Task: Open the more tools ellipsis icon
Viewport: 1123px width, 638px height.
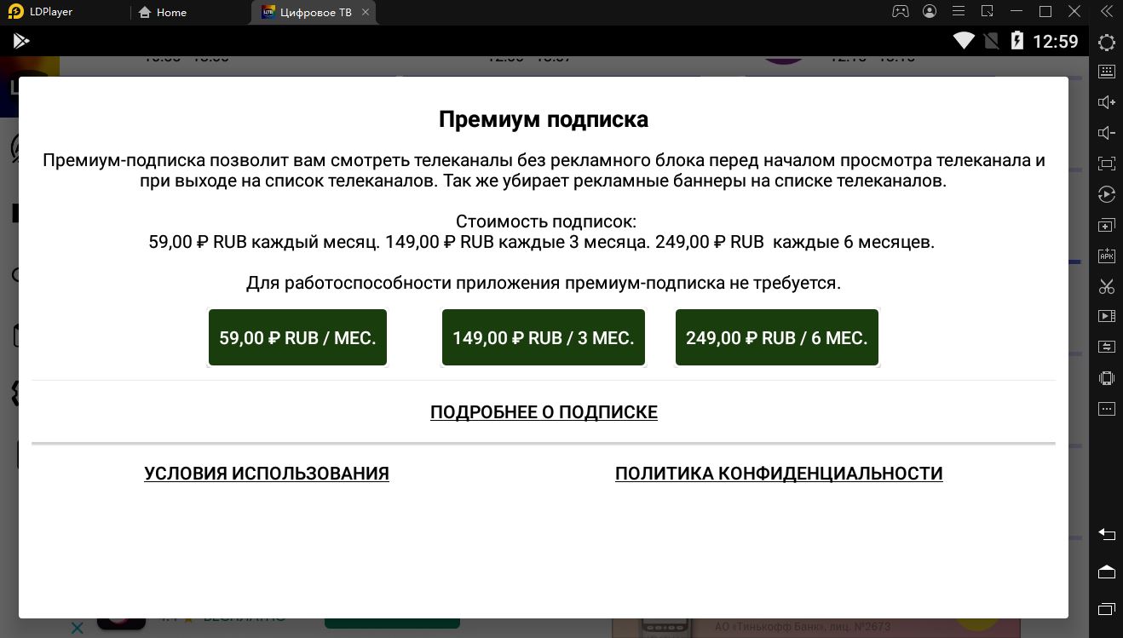Action: (1106, 409)
